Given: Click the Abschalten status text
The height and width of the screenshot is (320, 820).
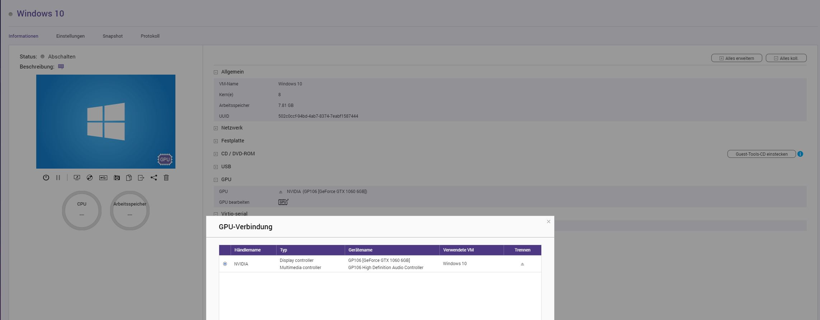Looking at the screenshot, I should click(62, 57).
